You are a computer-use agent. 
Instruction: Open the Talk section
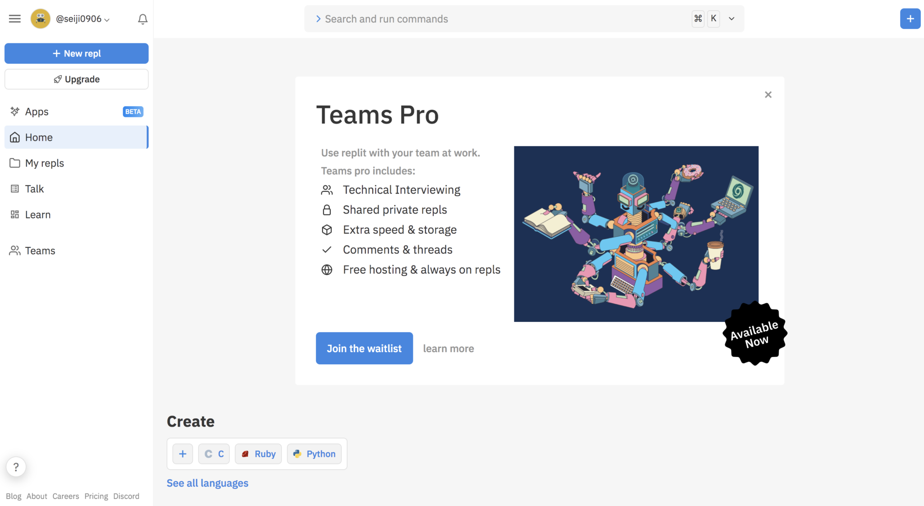tap(34, 189)
